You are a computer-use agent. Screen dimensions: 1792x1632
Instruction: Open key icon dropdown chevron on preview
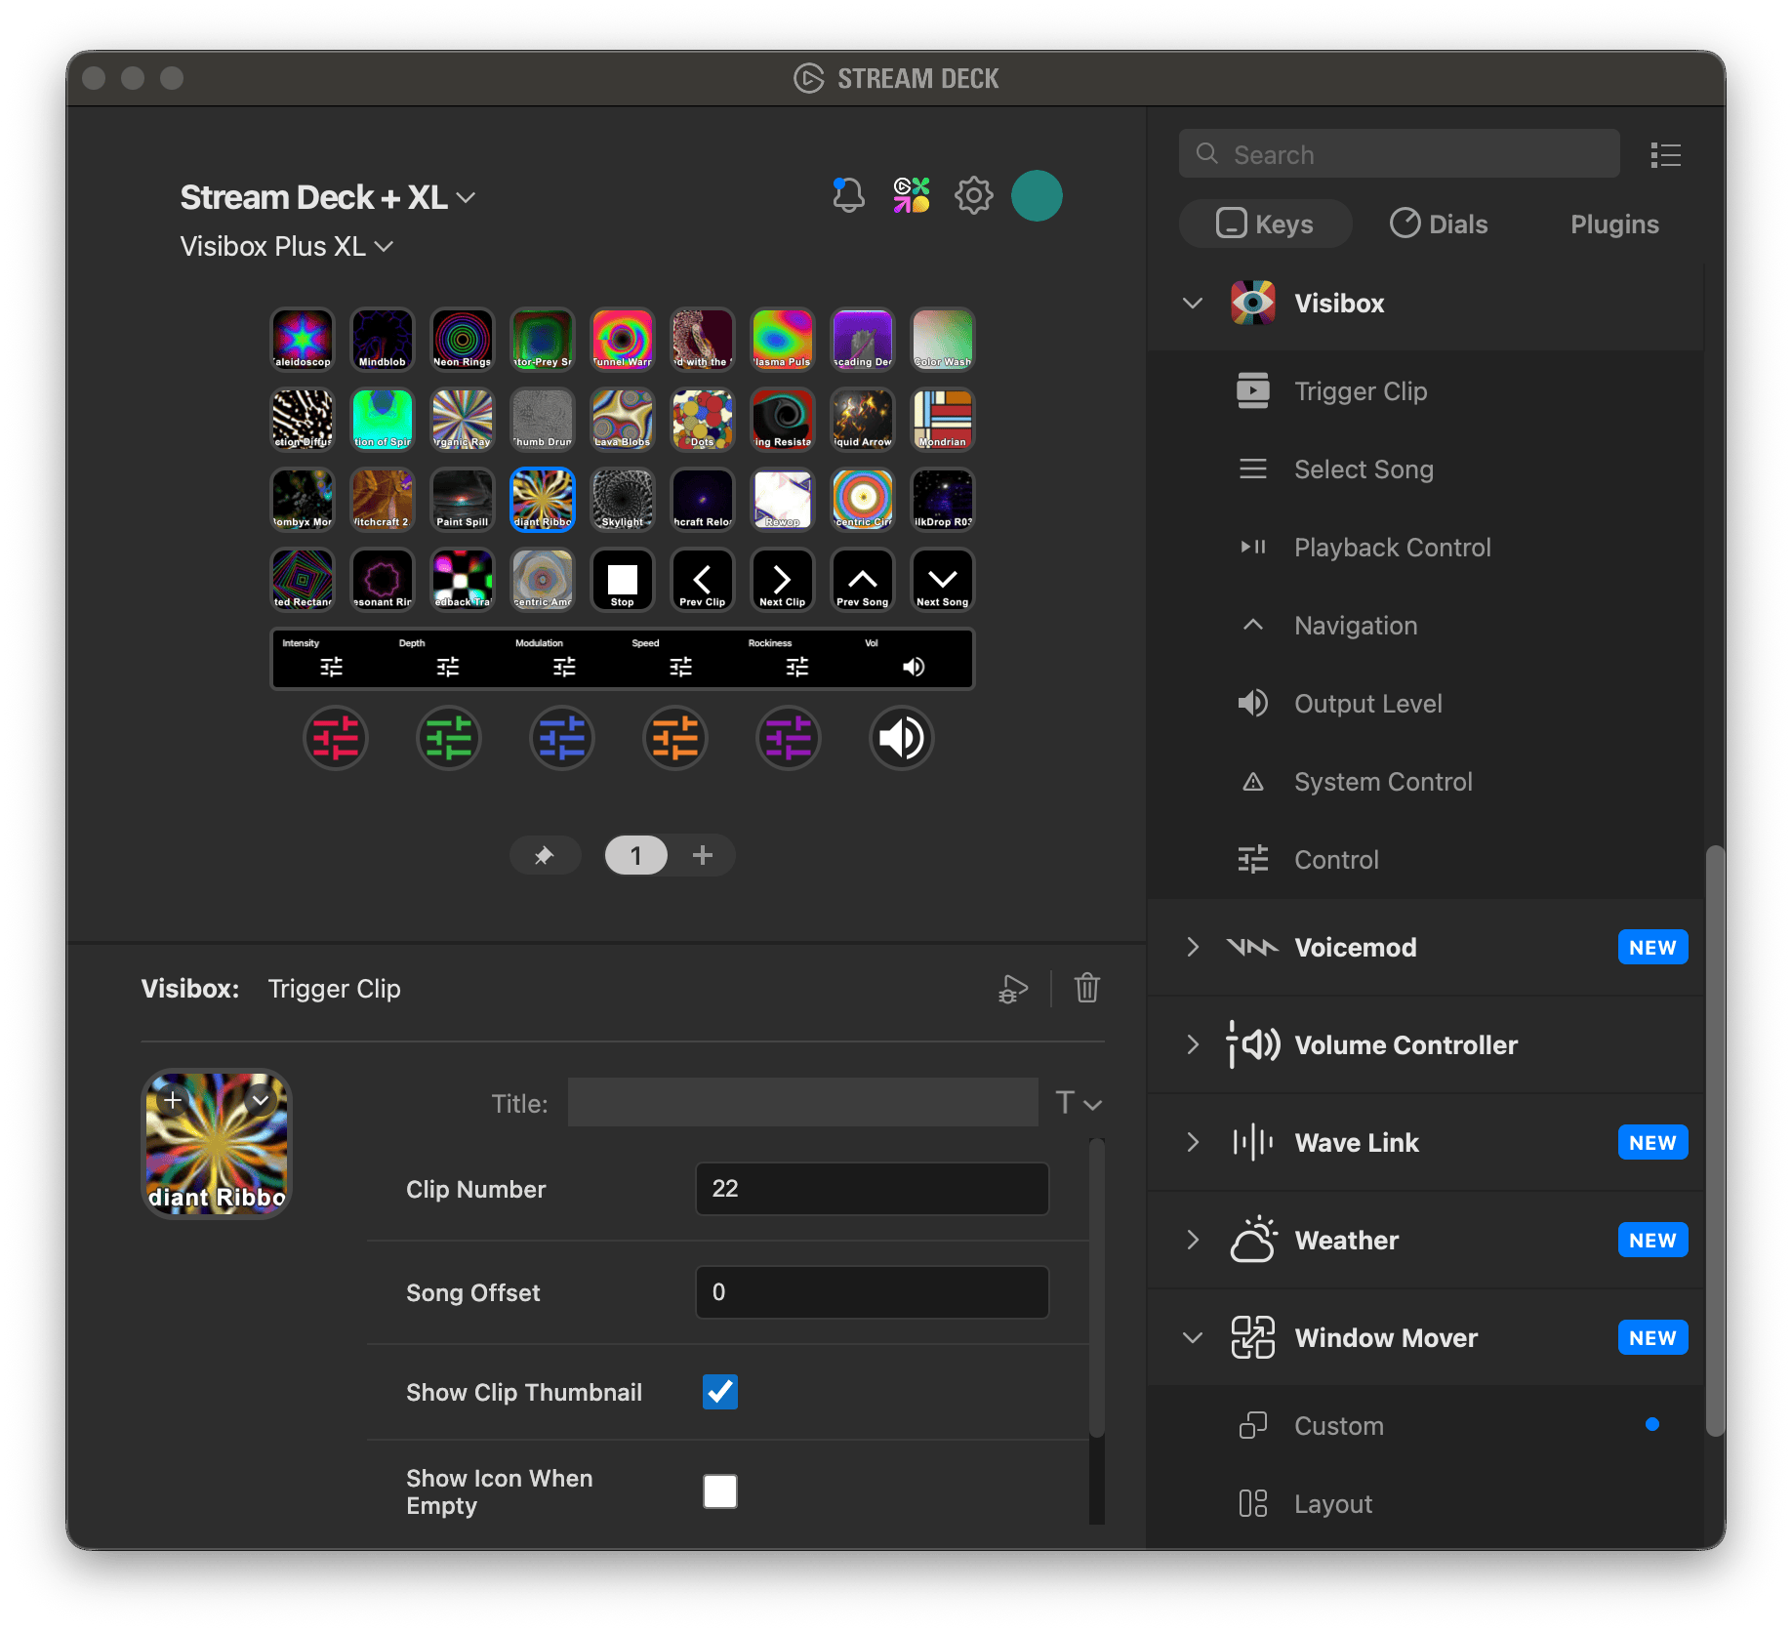tap(261, 1100)
